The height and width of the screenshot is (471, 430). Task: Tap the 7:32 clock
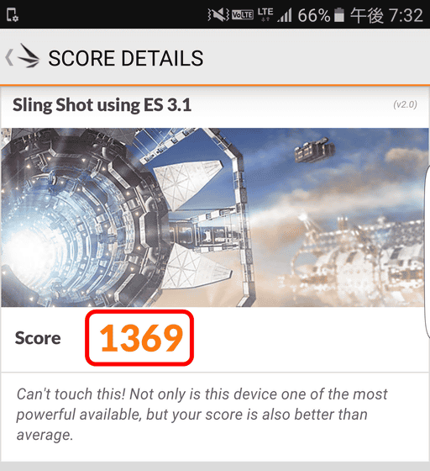point(405,15)
